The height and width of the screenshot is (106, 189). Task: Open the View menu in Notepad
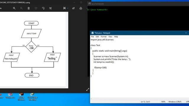point(110,37)
